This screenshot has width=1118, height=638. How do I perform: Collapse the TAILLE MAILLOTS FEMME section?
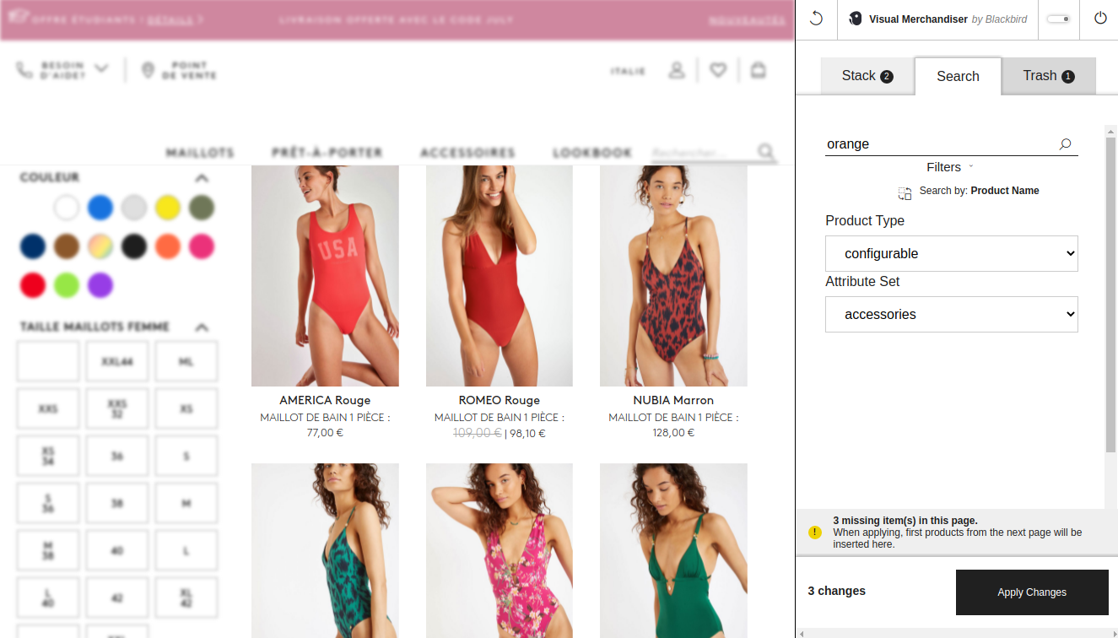(x=201, y=327)
